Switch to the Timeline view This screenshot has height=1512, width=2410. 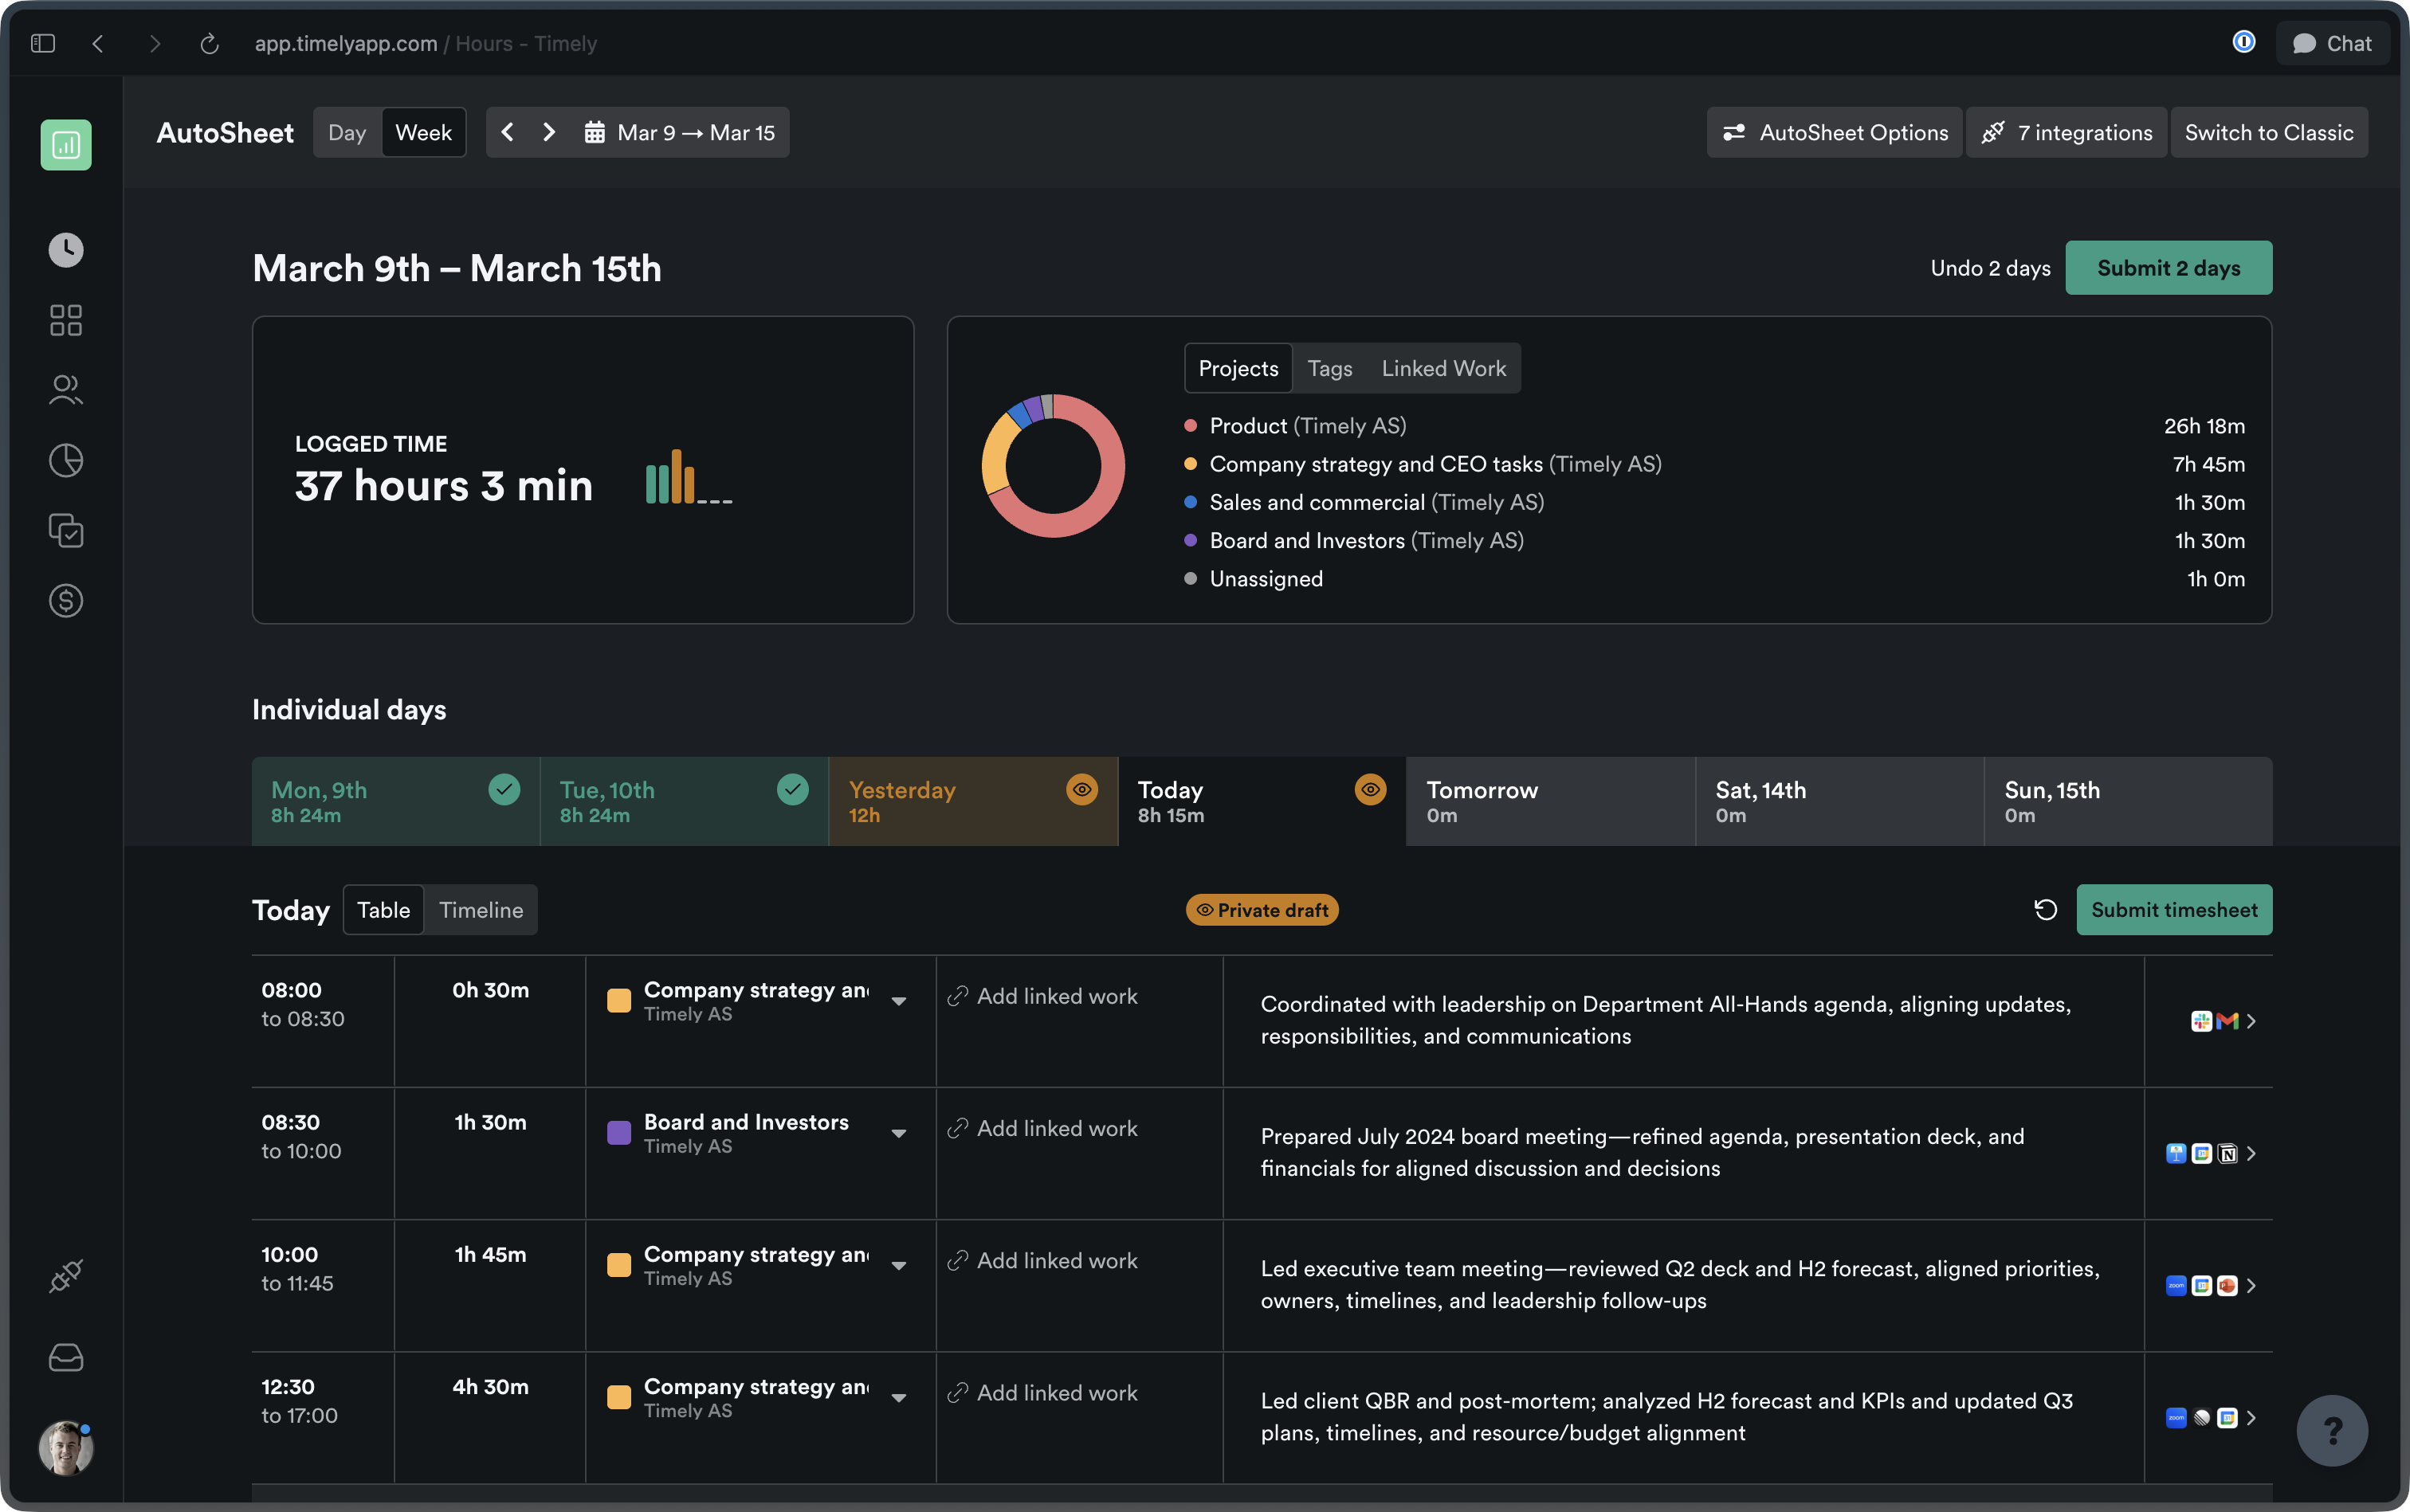click(481, 909)
